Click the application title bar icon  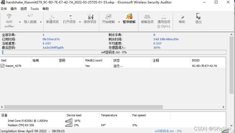click(2, 2)
